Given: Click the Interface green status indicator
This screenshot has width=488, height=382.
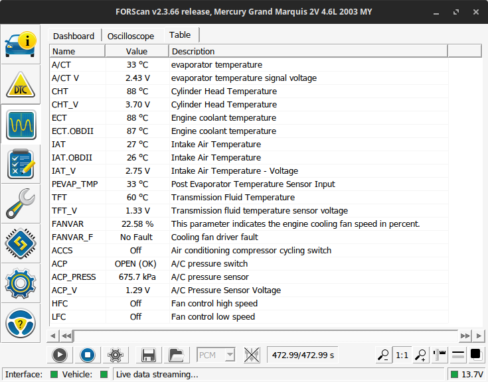Looking at the screenshot, I should click(x=54, y=374).
